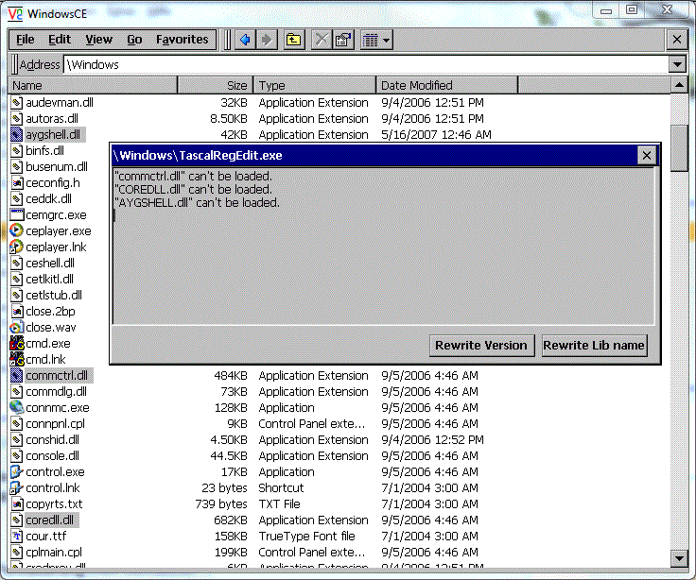This screenshot has width=696, height=580.
Task: Click the Back arrow toolbar icon
Action: click(245, 40)
